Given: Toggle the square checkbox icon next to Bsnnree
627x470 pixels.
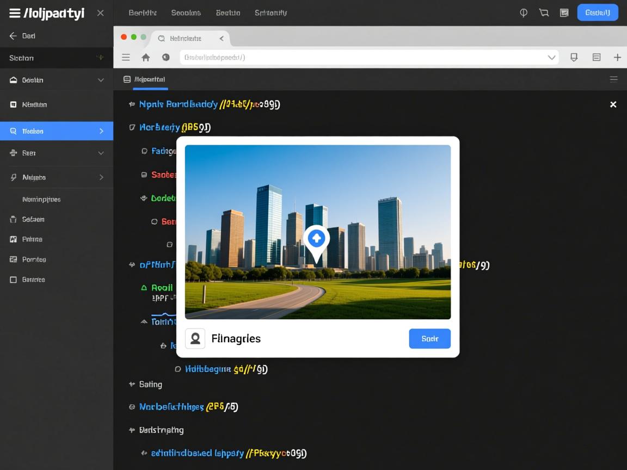Looking at the screenshot, I should point(14,280).
